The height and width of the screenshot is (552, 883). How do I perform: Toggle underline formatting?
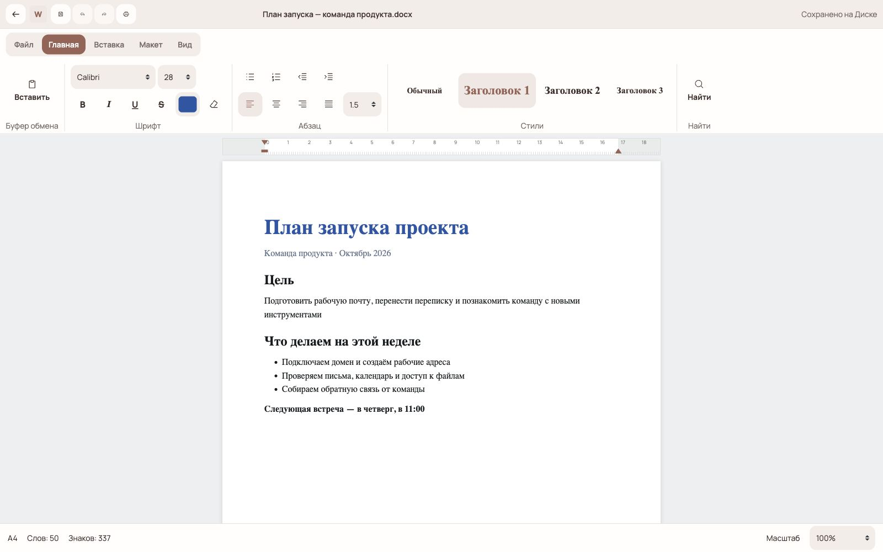point(135,104)
